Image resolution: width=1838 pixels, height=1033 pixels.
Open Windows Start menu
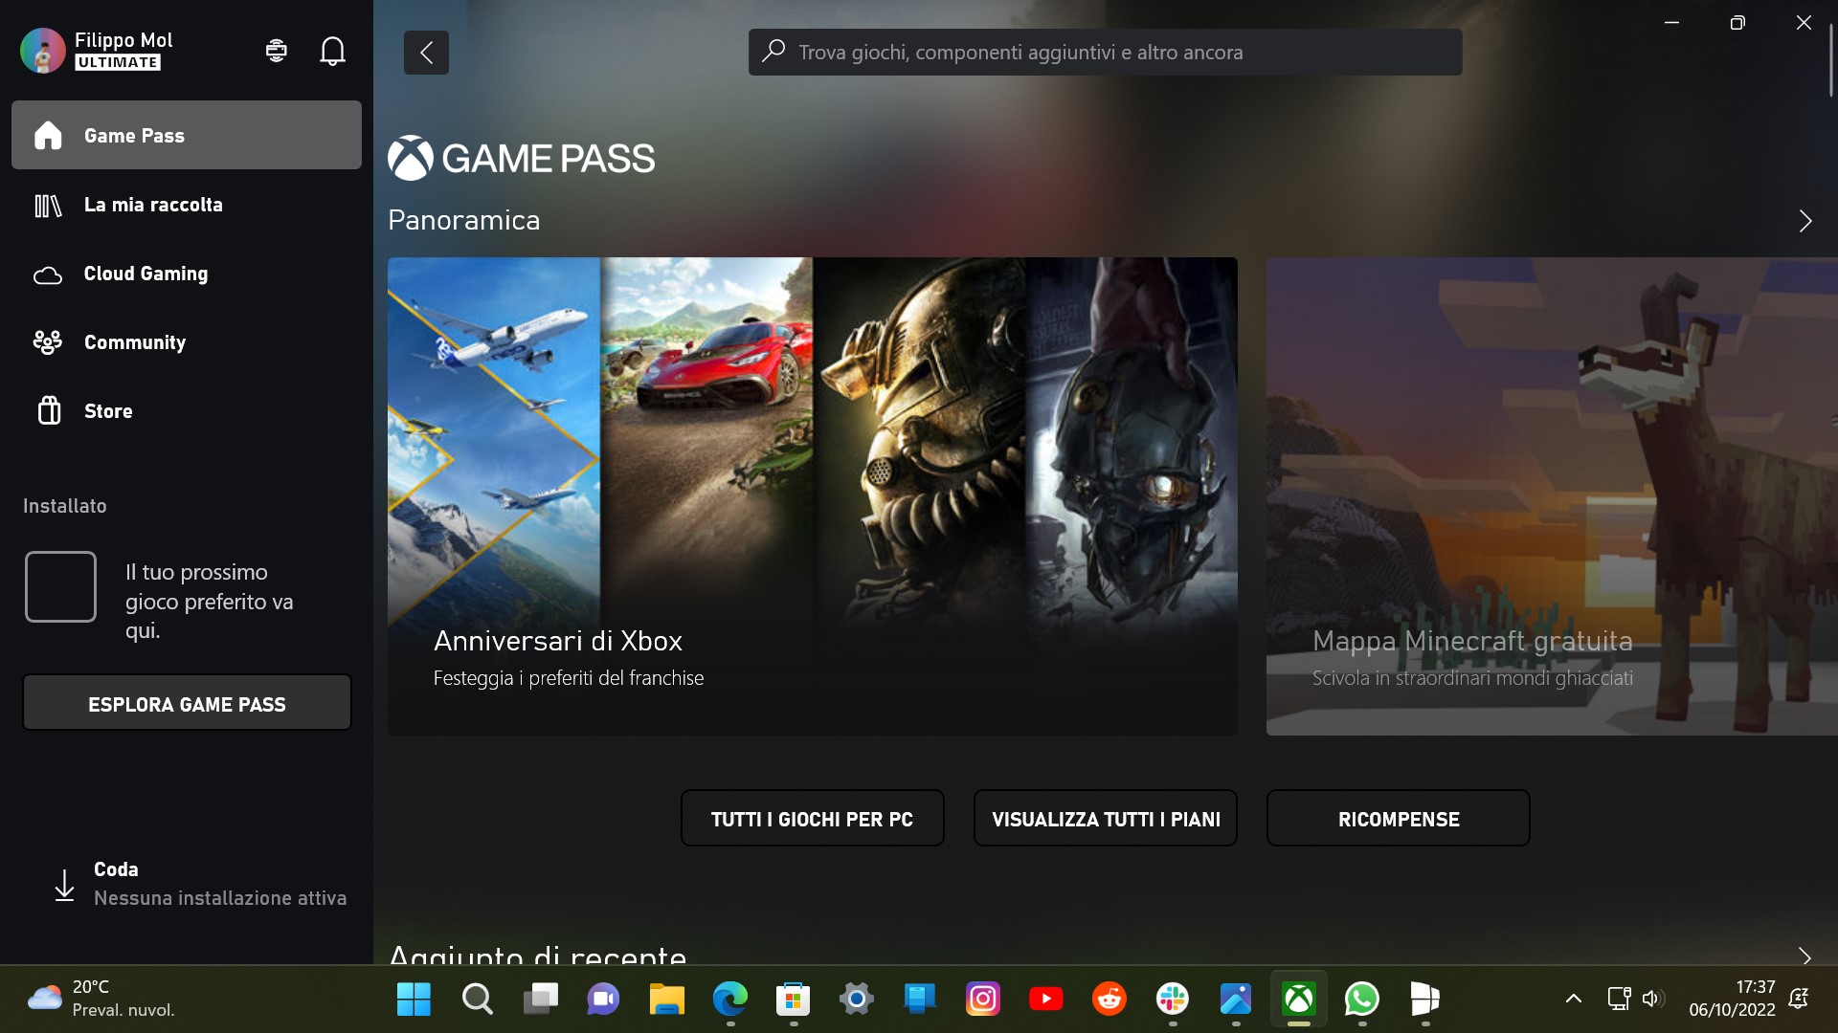414,1000
